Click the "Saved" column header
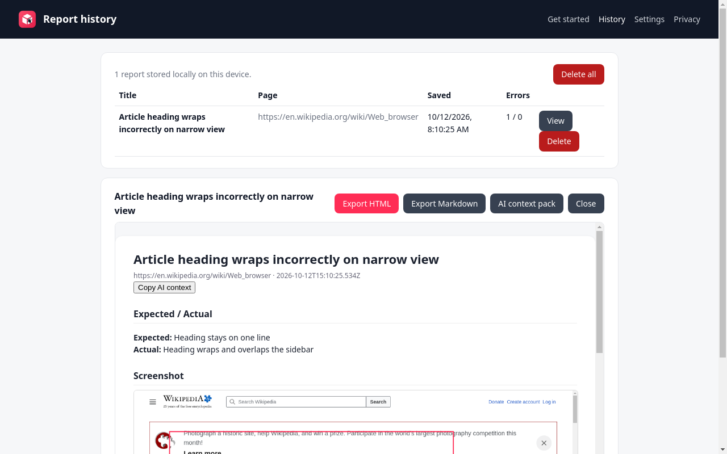Image resolution: width=727 pixels, height=454 pixels. tap(439, 95)
